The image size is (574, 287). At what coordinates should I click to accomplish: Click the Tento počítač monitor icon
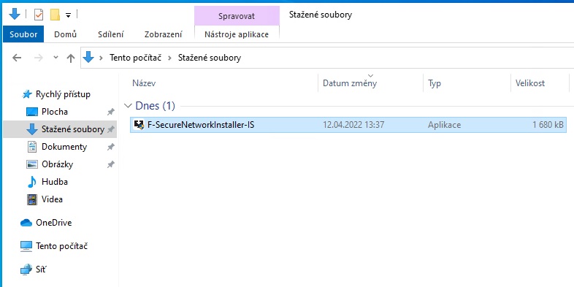(x=26, y=246)
